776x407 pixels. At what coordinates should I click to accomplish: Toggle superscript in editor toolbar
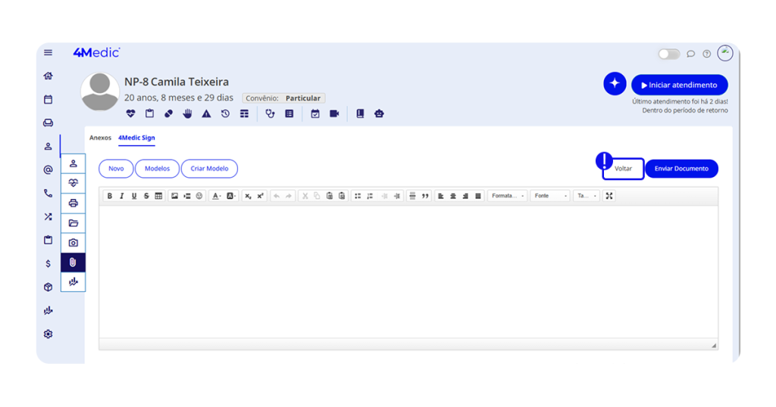261,196
